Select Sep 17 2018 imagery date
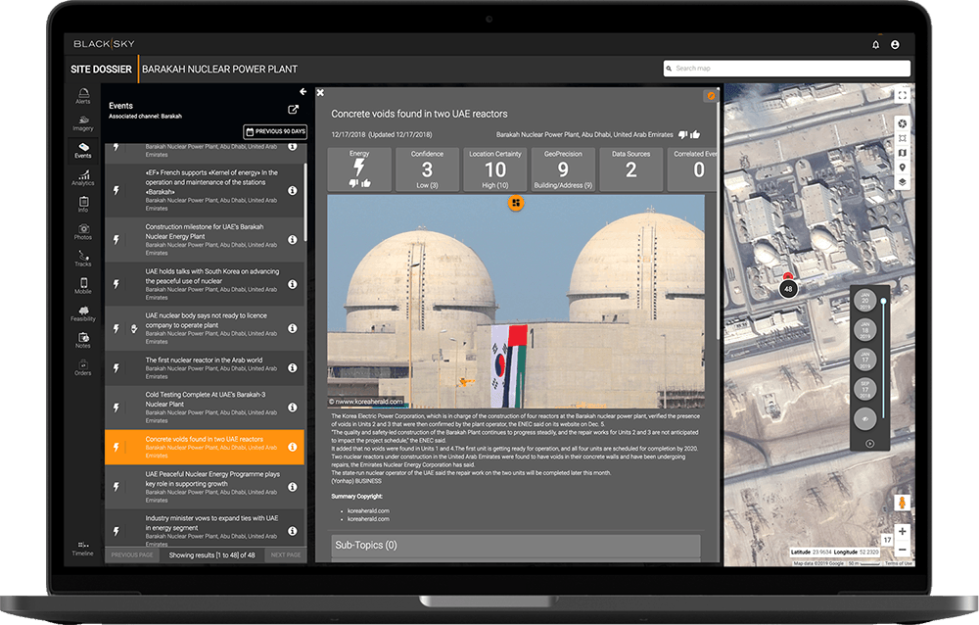Viewport: 979px width, 625px height. click(864, 389)
